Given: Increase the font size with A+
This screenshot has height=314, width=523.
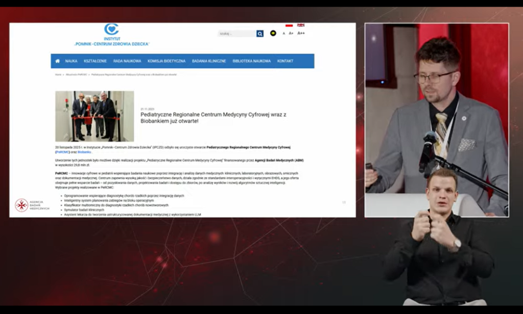Looking at the screenshot, I should (x=291, y=33).
